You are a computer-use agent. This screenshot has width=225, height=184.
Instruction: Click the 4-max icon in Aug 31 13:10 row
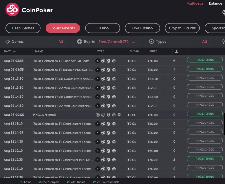tap(98, 124)
